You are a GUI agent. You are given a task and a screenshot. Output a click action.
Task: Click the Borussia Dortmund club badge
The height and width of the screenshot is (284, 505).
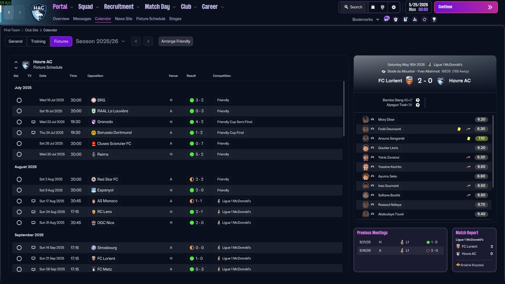coord(94,133)
